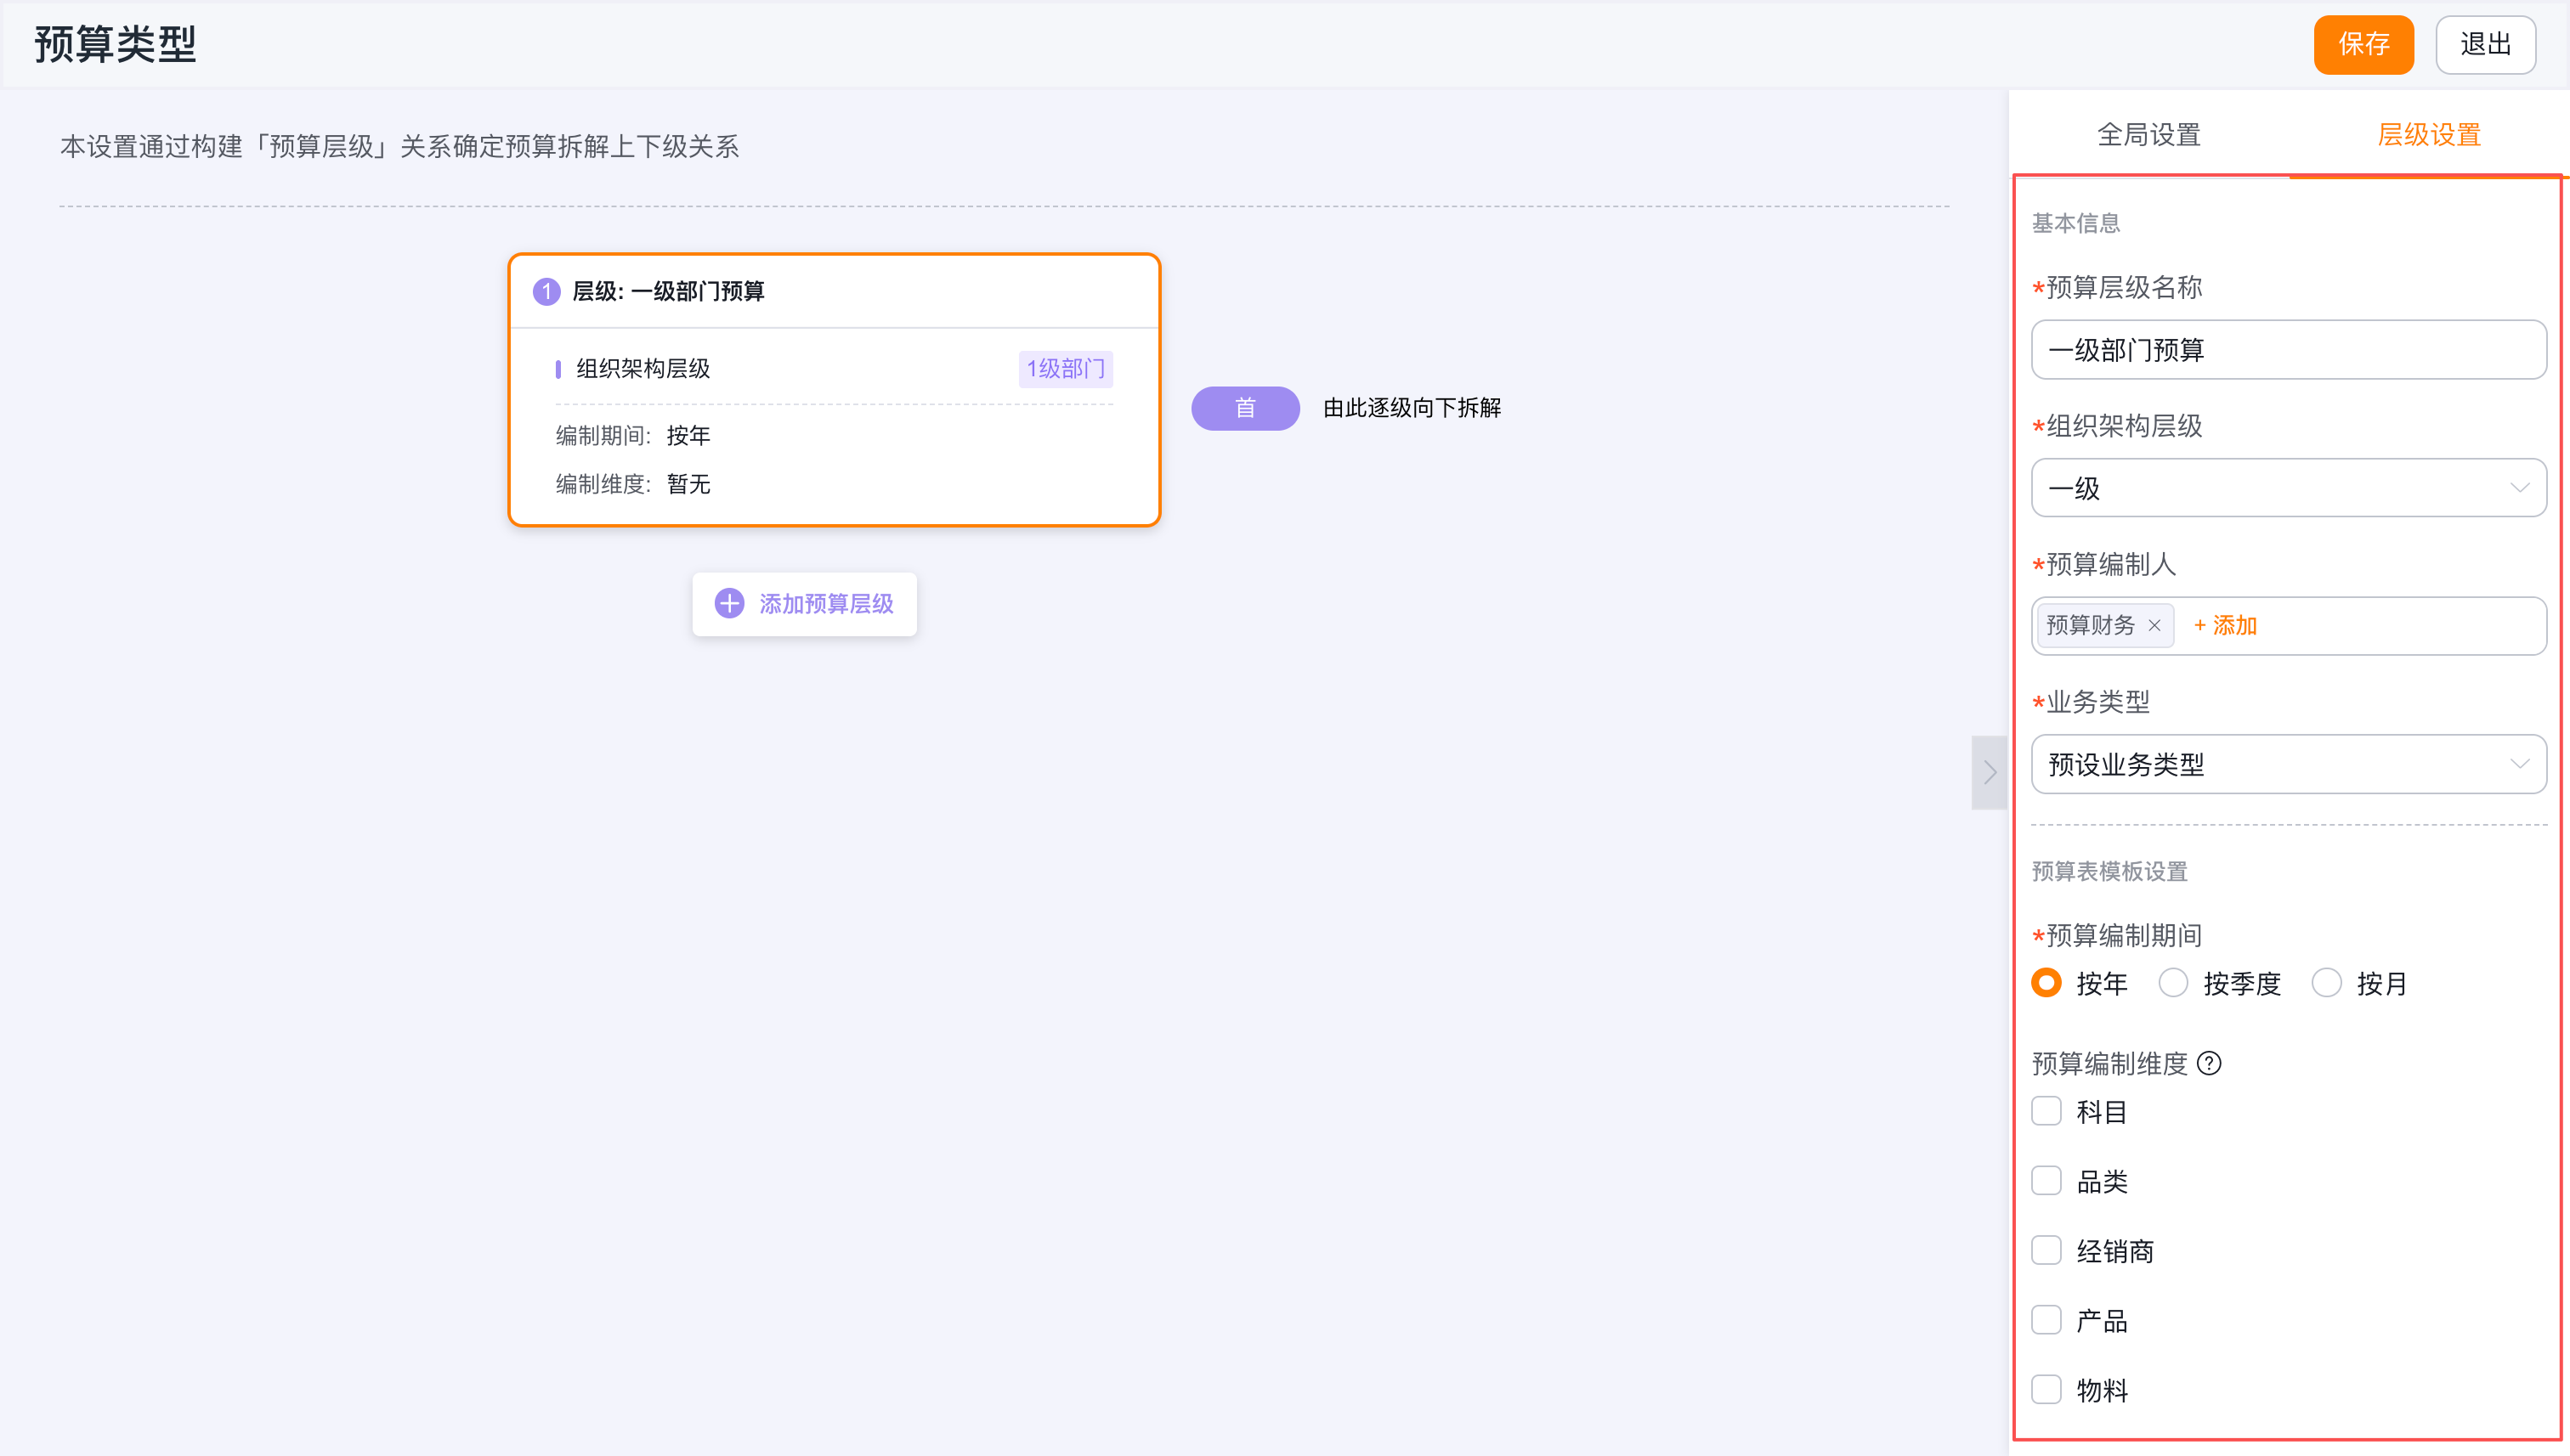Click the 预算财务 tag label
Viewport: 2570px width, 1456px height.
[2090, 626]
